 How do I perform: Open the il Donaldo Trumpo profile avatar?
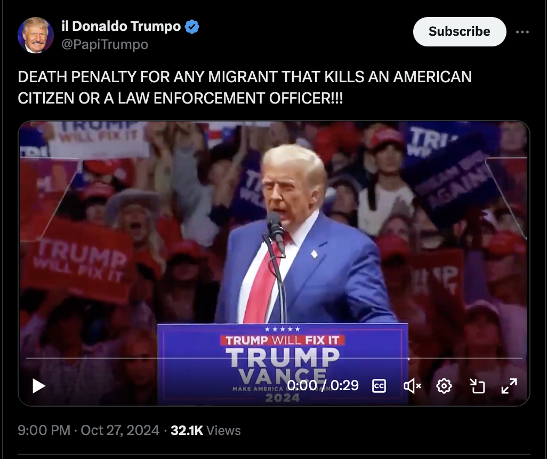point(36,35)
